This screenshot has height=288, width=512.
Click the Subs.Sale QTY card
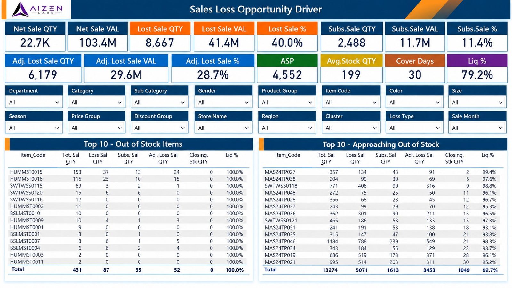(352, 36)
